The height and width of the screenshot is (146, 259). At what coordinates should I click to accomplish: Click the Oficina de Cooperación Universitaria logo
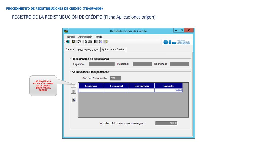click(x=177, y=42)
